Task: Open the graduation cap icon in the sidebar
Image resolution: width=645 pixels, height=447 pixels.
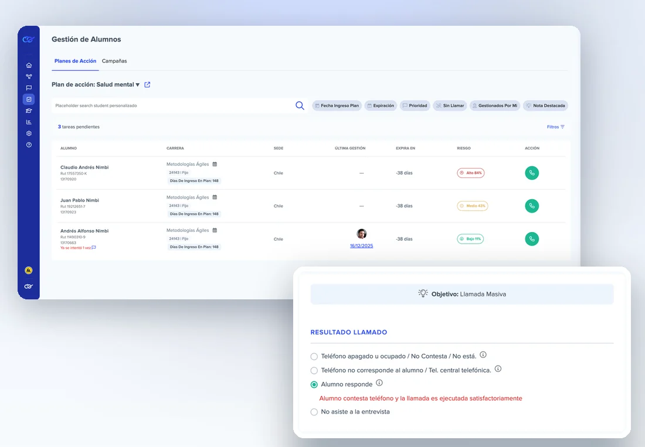Action: click(x=29, y=111)
